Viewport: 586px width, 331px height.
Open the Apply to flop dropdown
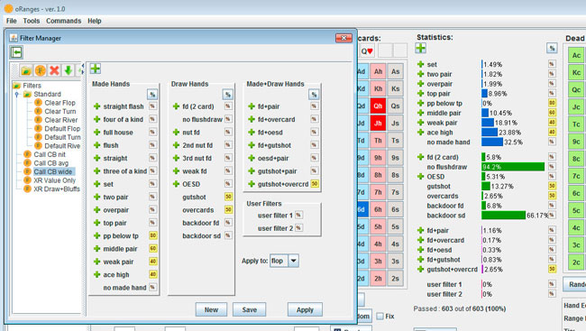(x=294, y=261)
